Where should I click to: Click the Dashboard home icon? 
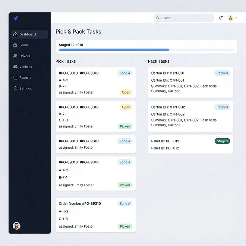15,34
